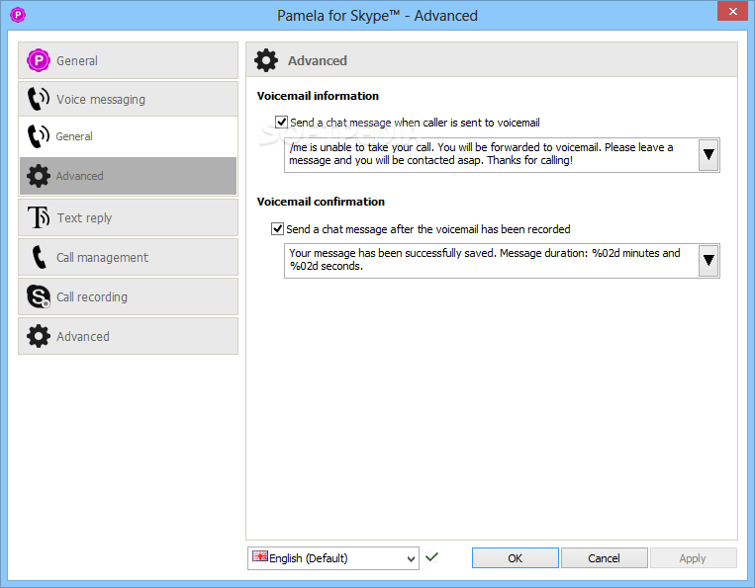Click the green checkmark next to language selector
755x588 pixels.
click(431, 556)
